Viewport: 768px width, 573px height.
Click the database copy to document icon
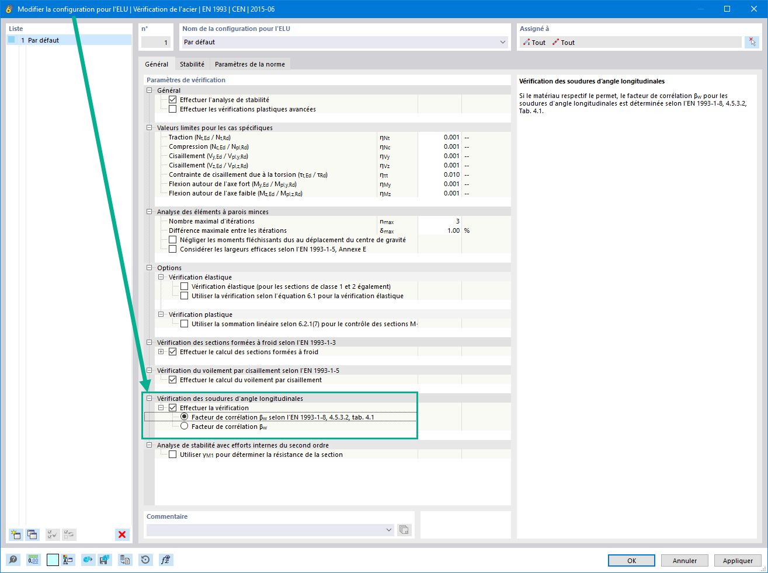pos(125,560)
